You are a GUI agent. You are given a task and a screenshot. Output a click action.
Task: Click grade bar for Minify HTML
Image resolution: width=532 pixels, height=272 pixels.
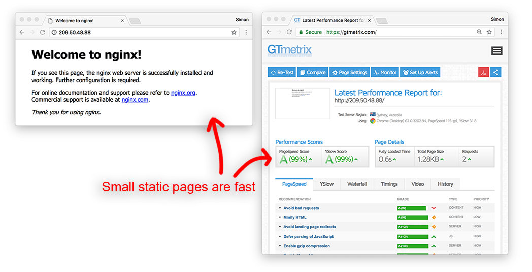[x=413, y=217]
